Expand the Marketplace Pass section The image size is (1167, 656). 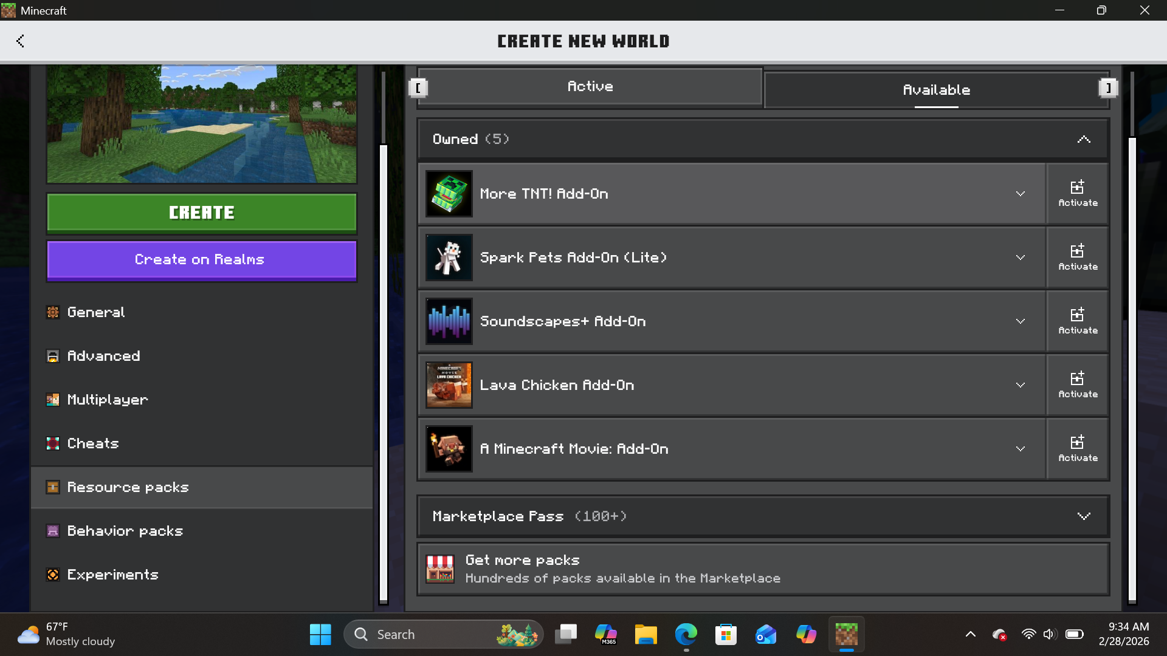[x=1083, y=516]
